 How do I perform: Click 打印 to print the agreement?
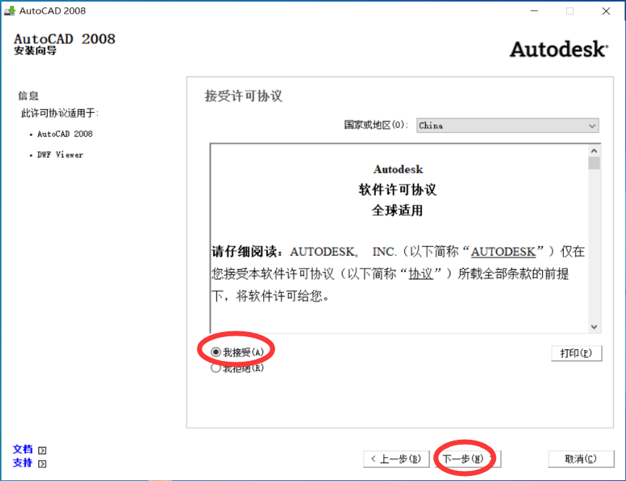[x=576, y=353]
